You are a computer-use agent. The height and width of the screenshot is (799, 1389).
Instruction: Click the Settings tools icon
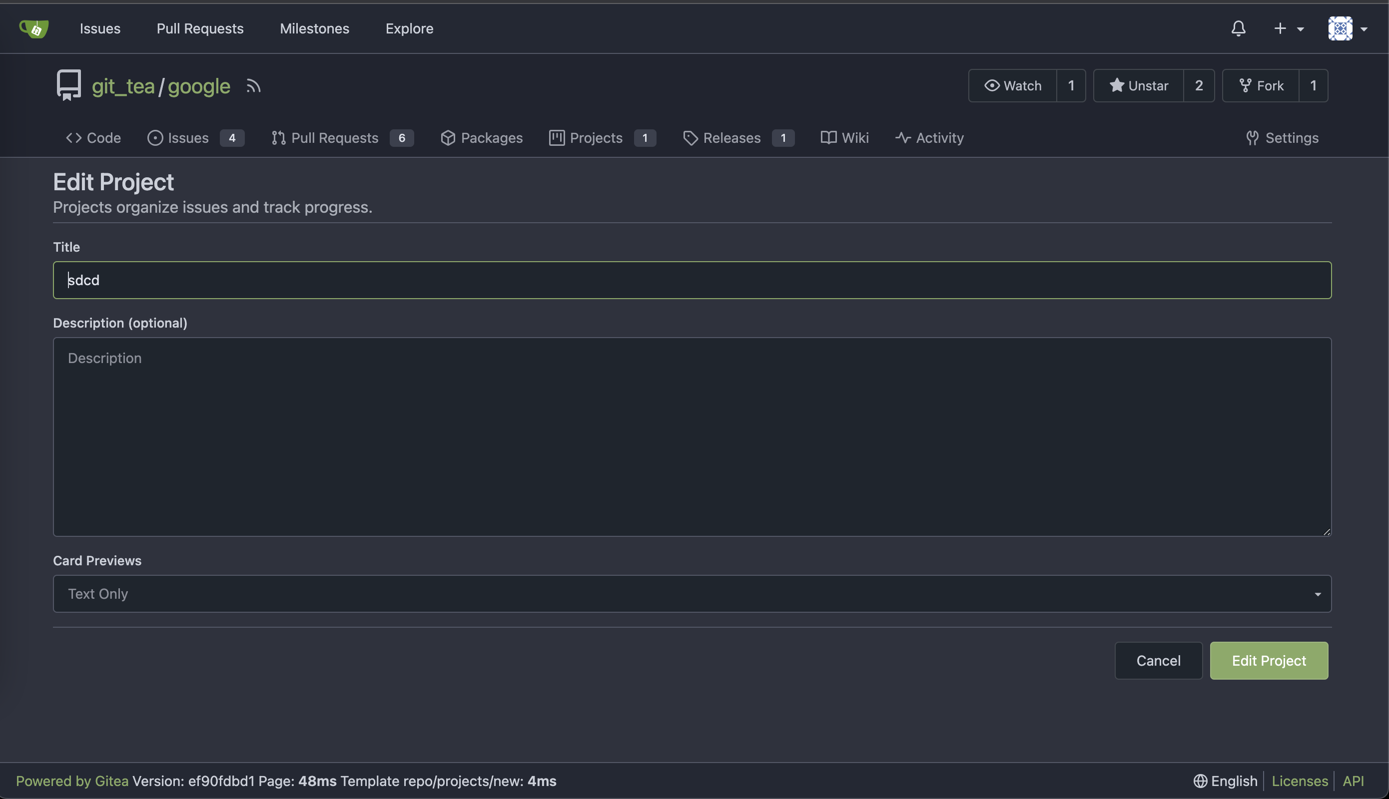pyautogui.click(x=1252, y=138)
